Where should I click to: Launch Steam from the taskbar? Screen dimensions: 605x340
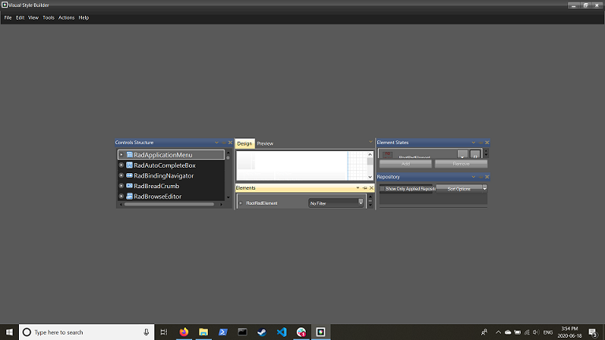pyautogui.click(x=262, y=332)
